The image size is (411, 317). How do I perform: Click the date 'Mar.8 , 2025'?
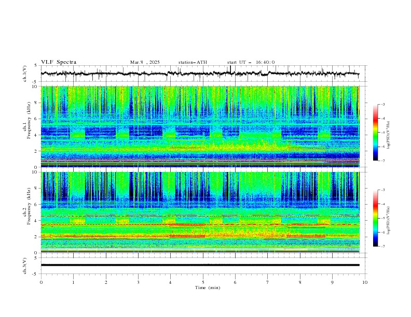145,62
